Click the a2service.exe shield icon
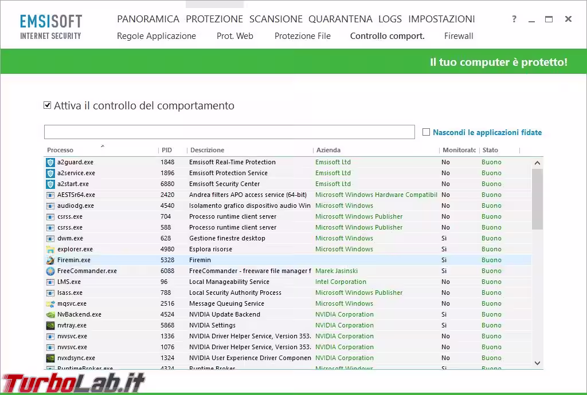This screenshot has height=395, width=587. 50,173
